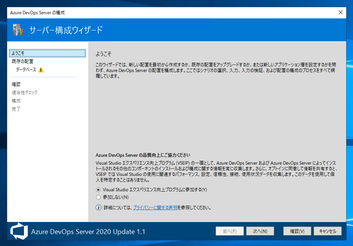Screen dimensions: 353x246
Task: Click the server wizard icon in header
Action: 18,30
